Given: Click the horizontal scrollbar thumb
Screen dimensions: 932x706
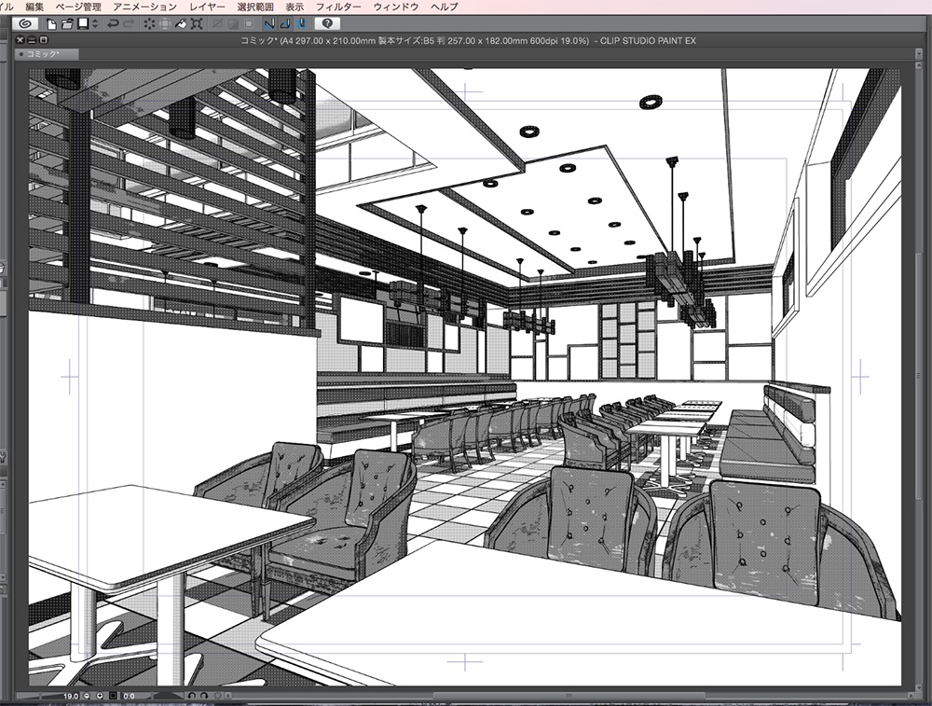Looking at the screenshot, I should pos(569,696).
